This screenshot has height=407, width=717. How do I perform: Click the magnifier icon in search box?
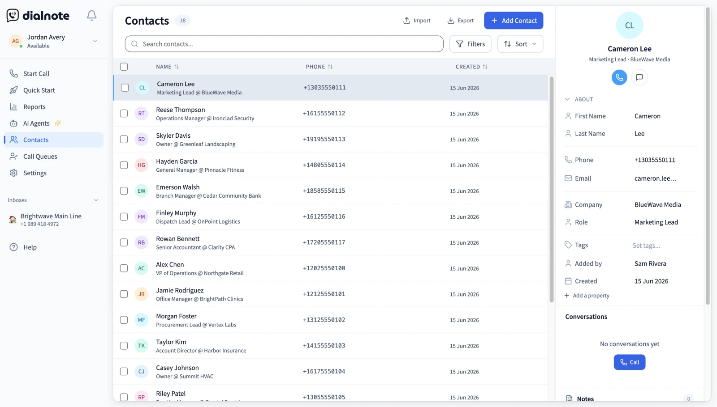[x=134, y=44]
